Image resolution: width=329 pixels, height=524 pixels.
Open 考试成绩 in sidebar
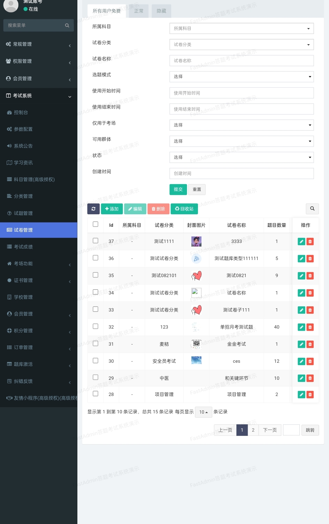tap(38, 247)
